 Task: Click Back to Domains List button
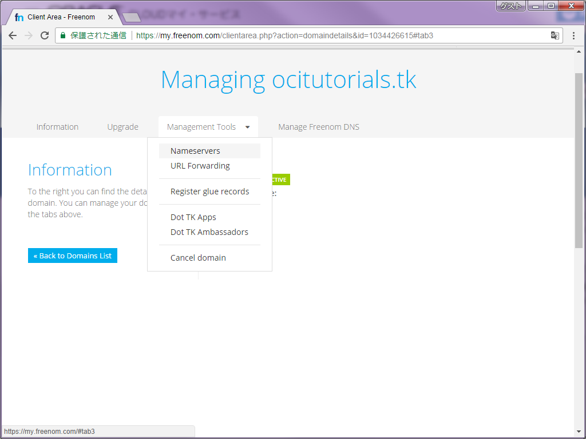tap(73, 256)
